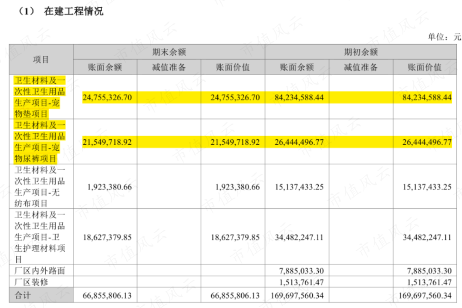Click 24,755,326.70 in 期末 账面余额 column
This screenshot has width=462, height=308.
pyautogui.click(x=107, y=97)
